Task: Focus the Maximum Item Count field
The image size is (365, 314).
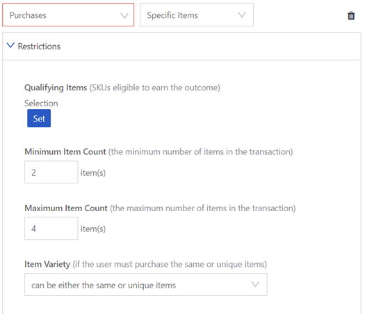Action: click(51, 229)
